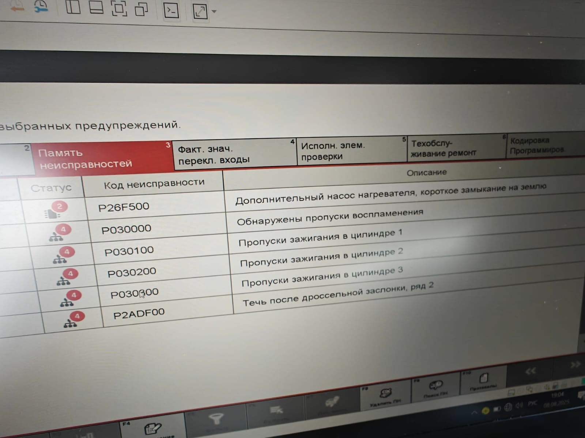The width and height of the screenshot is (585, 438).
Task: Open the Факт. знач. перекл. входы tab
Action: coord(234,154)
